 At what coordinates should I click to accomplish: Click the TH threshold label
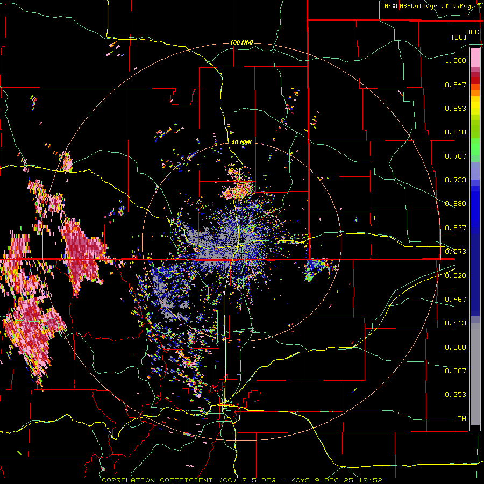point(462,419)
